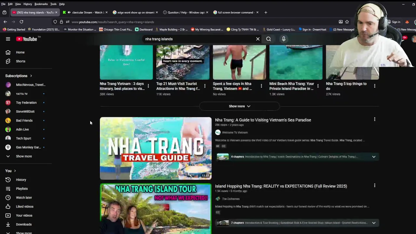The width and height of the screenshot is (416, 234).
Task: Click the padlock site info icon
Action: click(x=61, y=22)
